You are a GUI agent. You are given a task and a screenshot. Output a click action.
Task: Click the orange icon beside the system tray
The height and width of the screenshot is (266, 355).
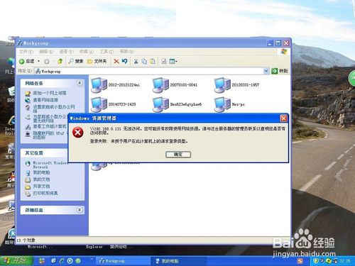point(300,261)
